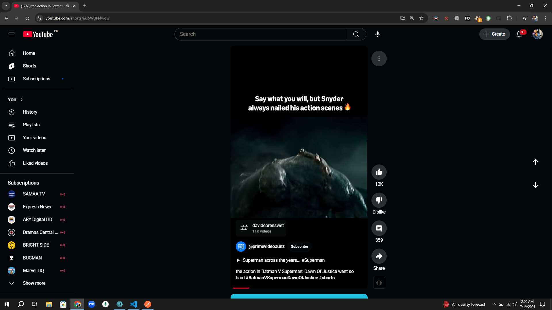Like the Short with thumbs up
The image size is (552, 310).
pos(379,172)
